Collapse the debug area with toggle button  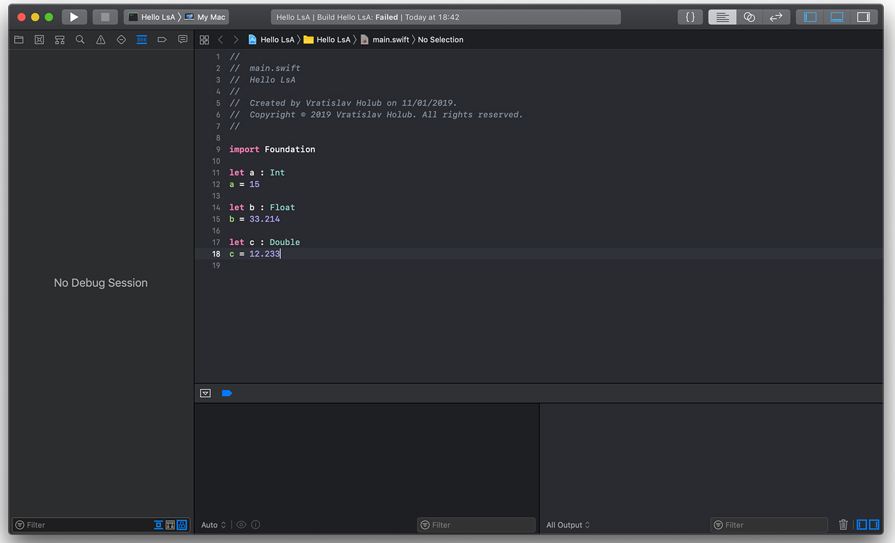tap(205, 393)
